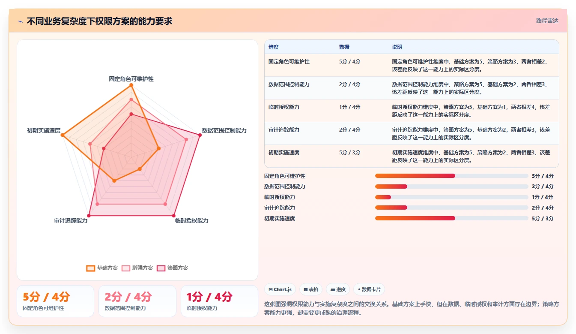The height and width of the screenshot is (334, 576).
Task: Click the 审计追踪能力 progress bar
Action: tap(451, 208)
